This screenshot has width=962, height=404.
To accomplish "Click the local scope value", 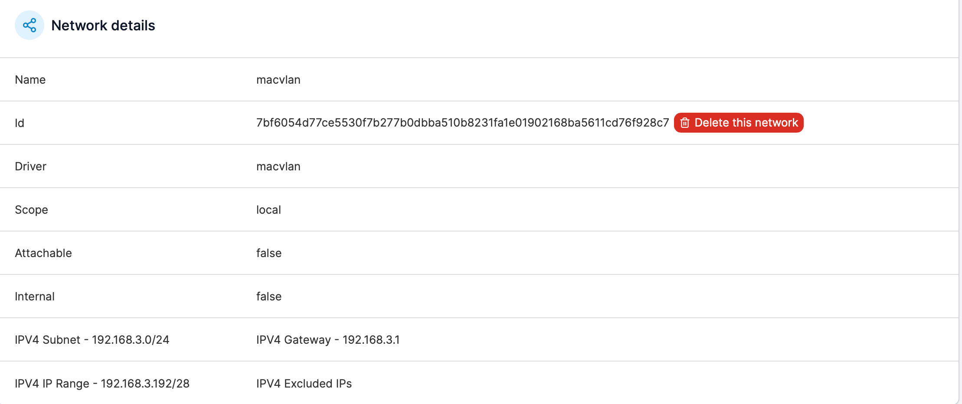I will click(268, 210).
